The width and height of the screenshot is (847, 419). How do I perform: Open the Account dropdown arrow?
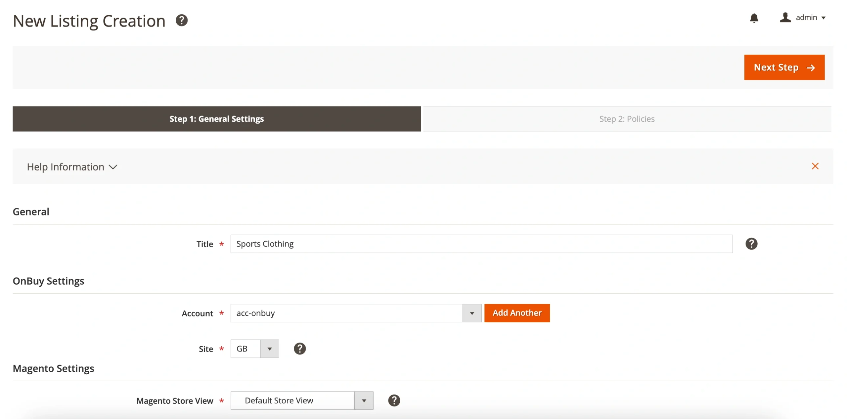(471, 313)
